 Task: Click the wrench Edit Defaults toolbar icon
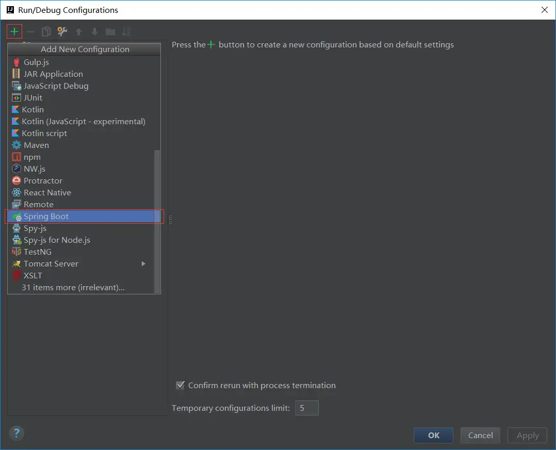(x=62, y=32)
